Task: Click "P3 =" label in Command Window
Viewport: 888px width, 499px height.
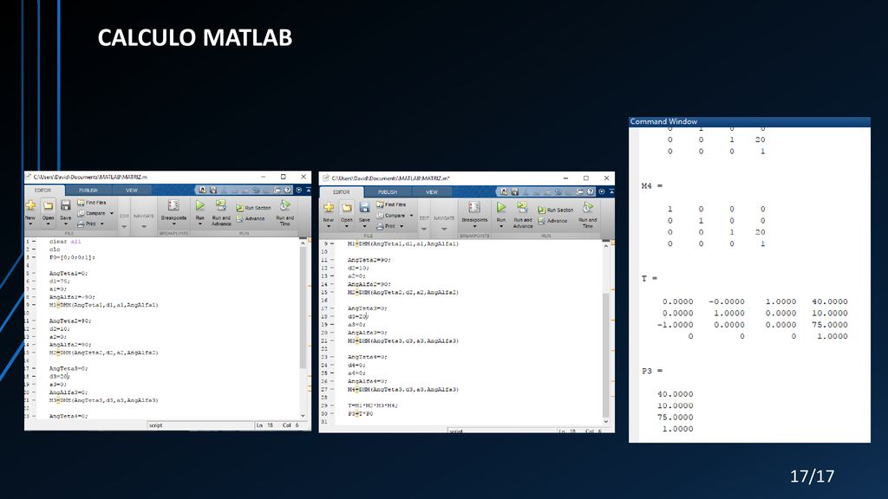Action: click(652, 371)
